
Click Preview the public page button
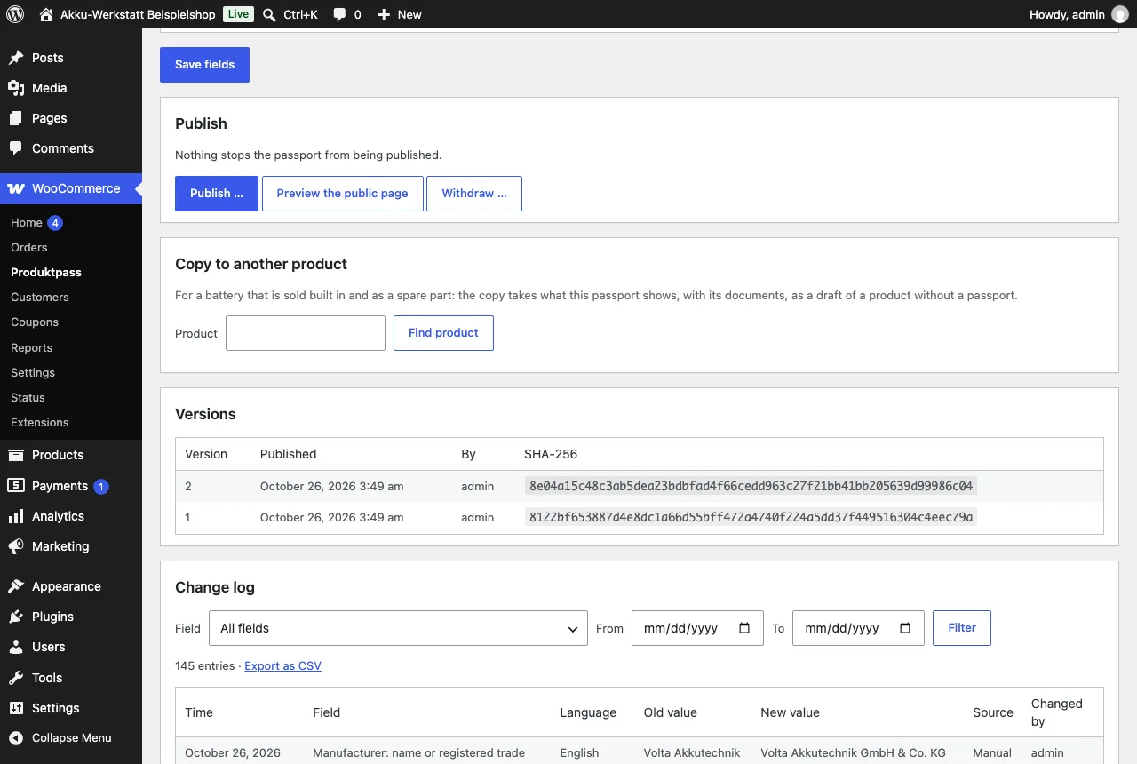[342, 194]
